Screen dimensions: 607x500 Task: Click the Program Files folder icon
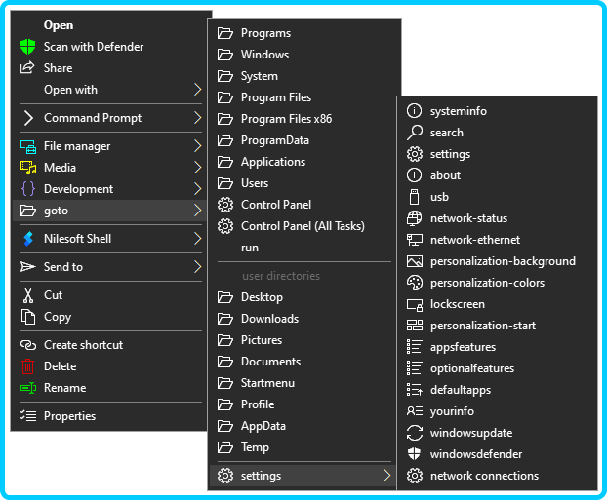225,97
